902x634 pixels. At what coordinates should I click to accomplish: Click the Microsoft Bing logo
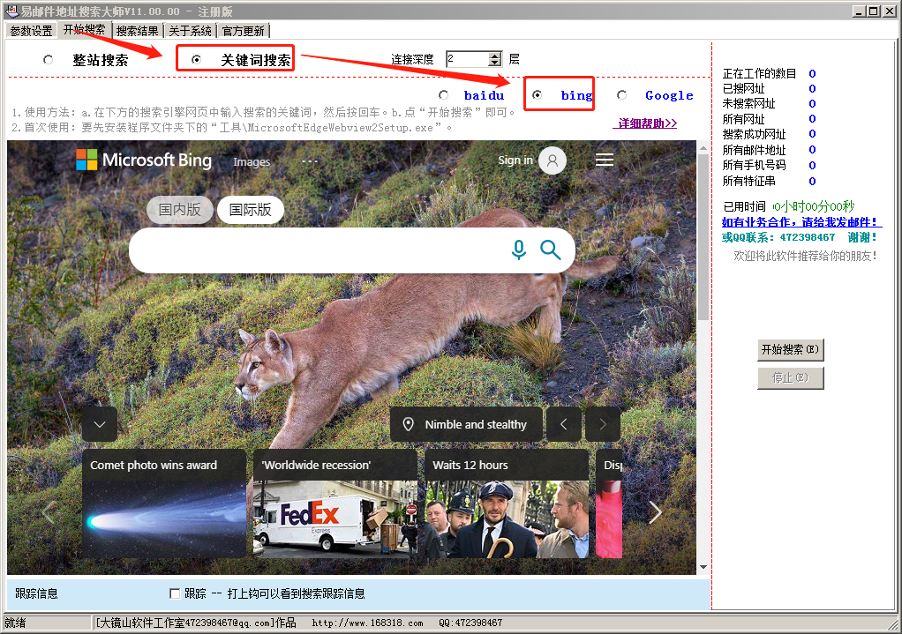click(144, 160)
